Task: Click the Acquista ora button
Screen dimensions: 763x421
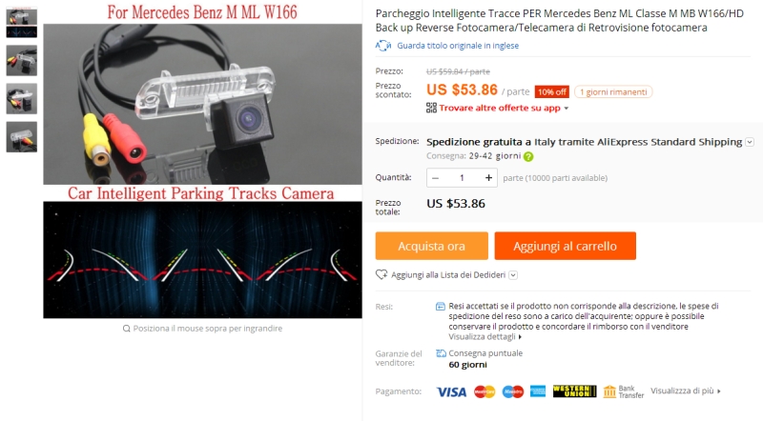Action: [432, 246]
